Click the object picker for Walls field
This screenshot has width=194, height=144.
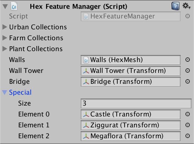(188, 60)
